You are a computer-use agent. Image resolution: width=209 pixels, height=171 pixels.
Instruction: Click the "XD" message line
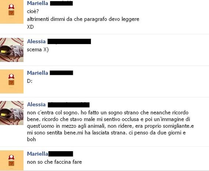tap(30, 27)
